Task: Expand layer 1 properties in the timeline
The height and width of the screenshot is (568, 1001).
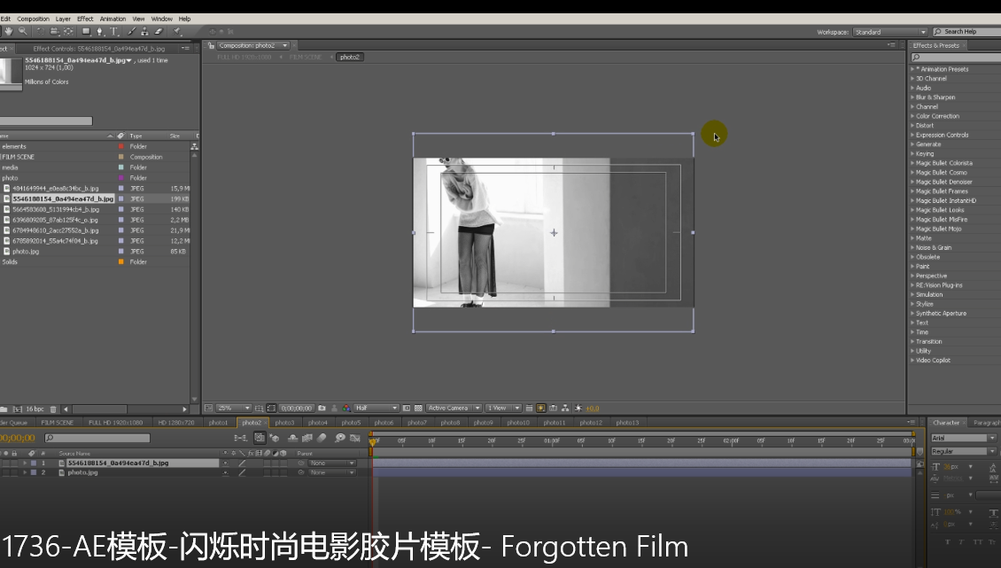Action: (25, 463)
